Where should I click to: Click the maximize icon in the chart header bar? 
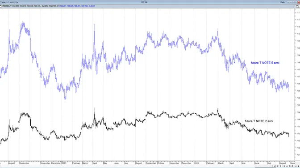pos(297,6)
